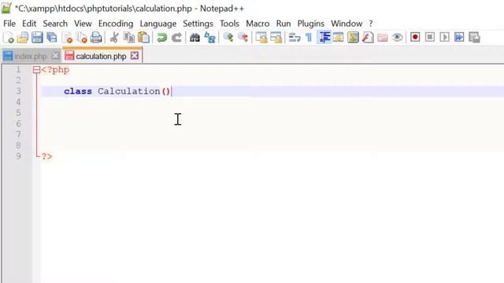Click Folder as Workspace icon
Viewport: 504px width, 283px height.
(383, 38)
